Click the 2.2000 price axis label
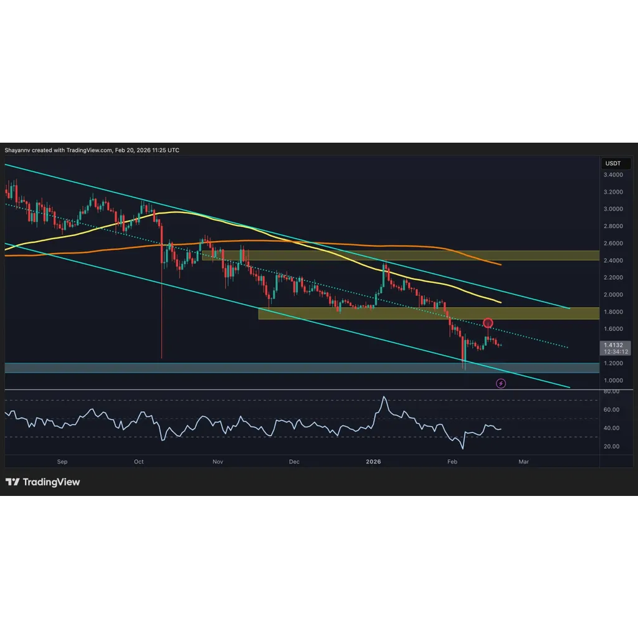 pos(613,277)
